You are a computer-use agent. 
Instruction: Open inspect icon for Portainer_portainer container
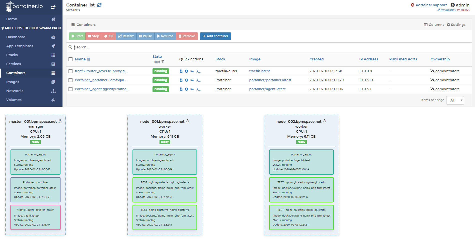186,80
